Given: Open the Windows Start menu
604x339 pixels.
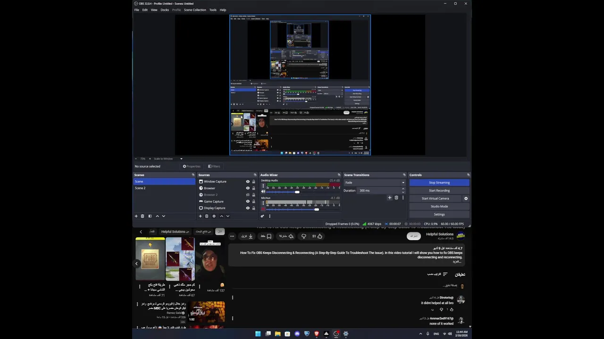Looking at the screenshot, I should (x=258, y=334).
